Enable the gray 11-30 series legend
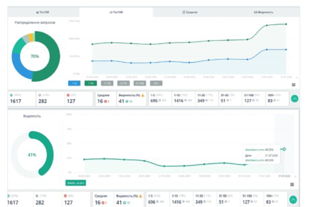The image size is (310, 207). (x=107, y=83)
